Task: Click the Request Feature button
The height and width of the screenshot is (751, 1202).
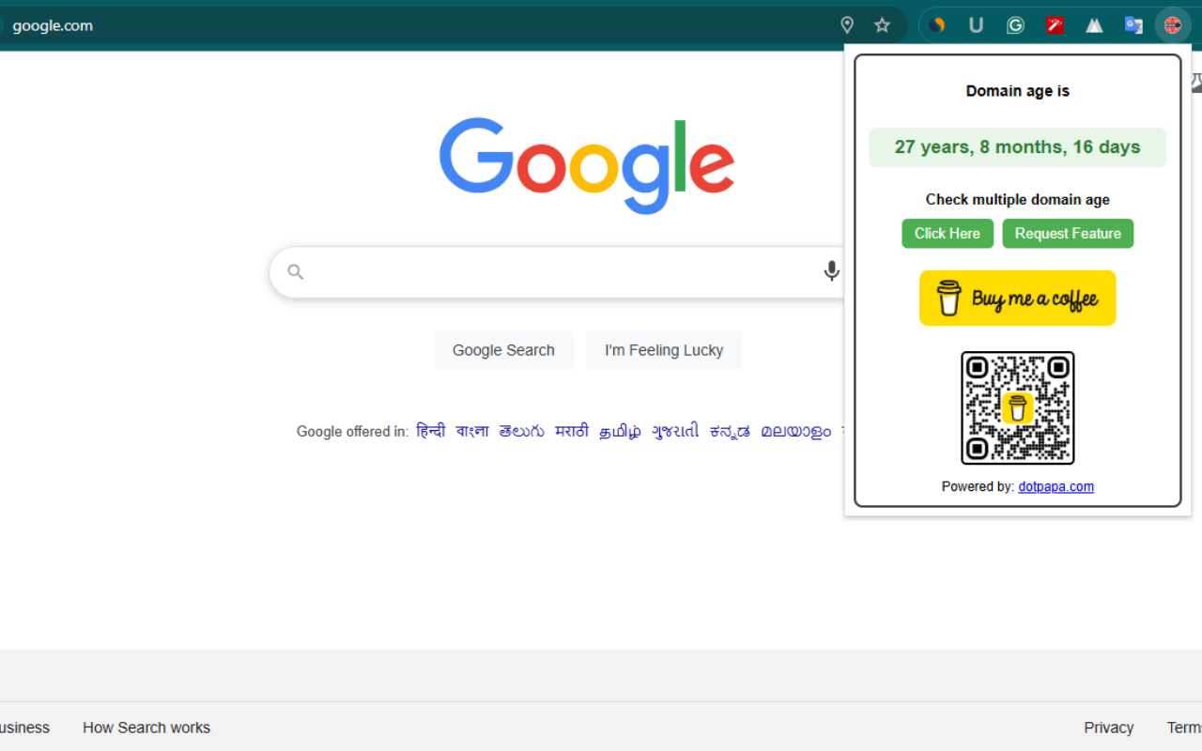Action: [1068, 234]
